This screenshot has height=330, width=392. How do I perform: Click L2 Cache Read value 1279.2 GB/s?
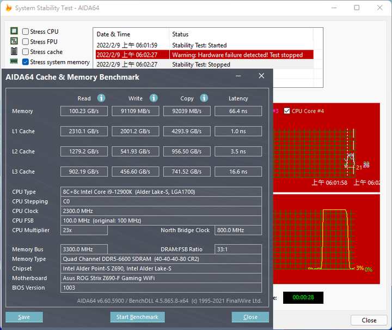[84, 152]
